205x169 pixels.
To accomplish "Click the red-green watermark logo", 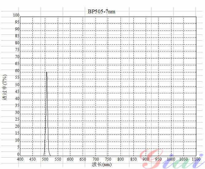I will [171, 158].
